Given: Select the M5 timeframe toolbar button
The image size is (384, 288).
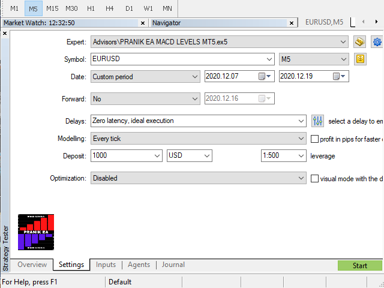Looking at the screenshot, I should [33, 8].
